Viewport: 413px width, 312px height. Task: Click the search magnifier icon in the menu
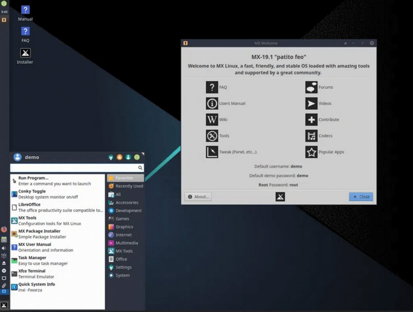pyautogui.click(x=140, y=168)
